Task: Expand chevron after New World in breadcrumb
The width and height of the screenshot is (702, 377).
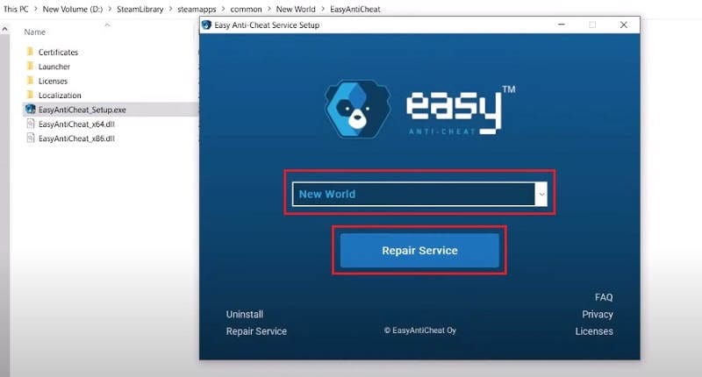Action: click(323, 9)
